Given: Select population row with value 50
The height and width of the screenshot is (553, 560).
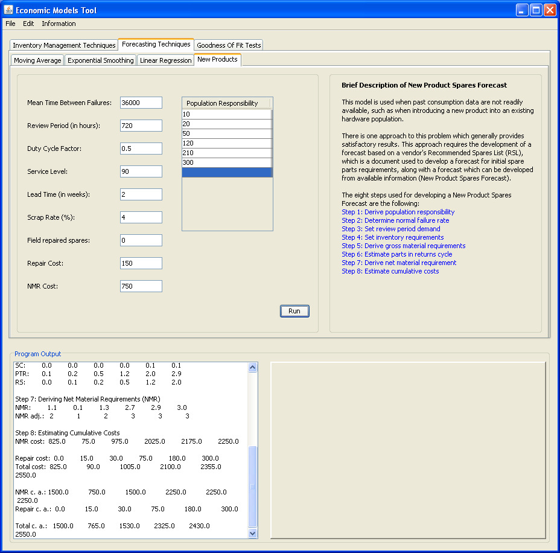Looking at the screenshot, I should [227, 133].
